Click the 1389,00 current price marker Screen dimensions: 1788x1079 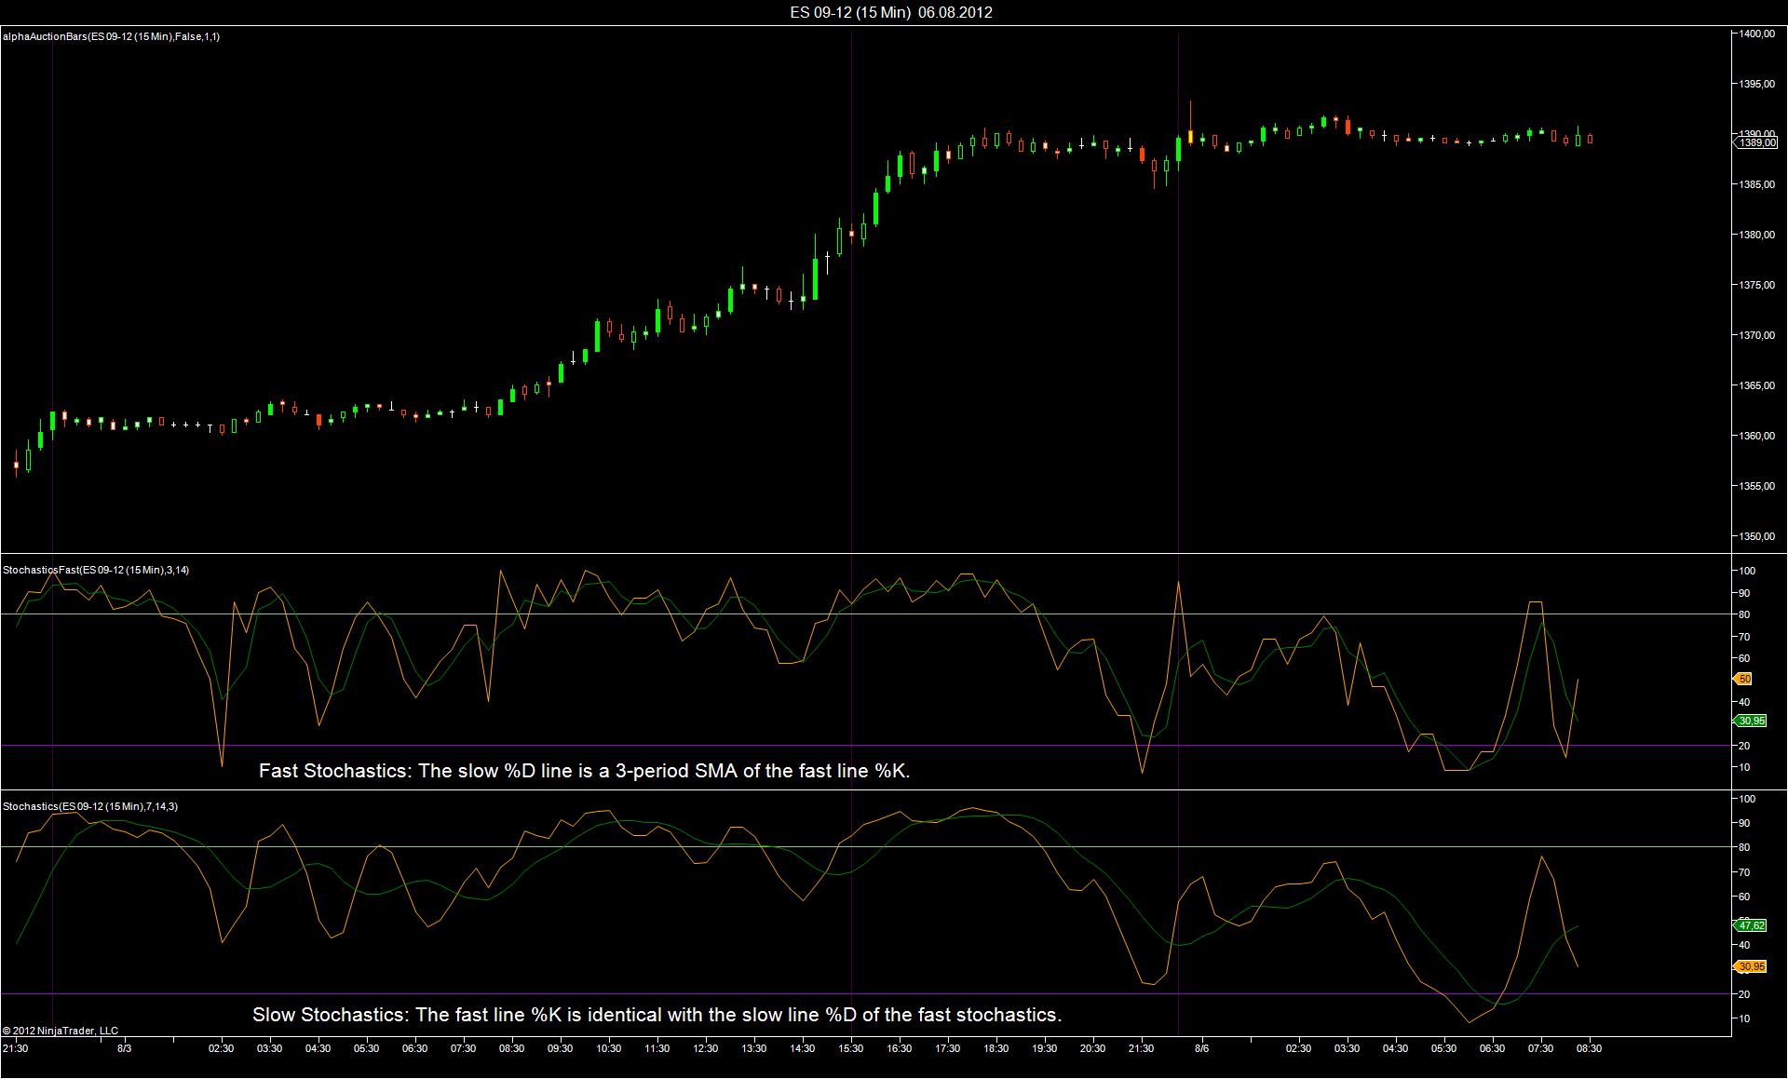[x=1757, y=142]
